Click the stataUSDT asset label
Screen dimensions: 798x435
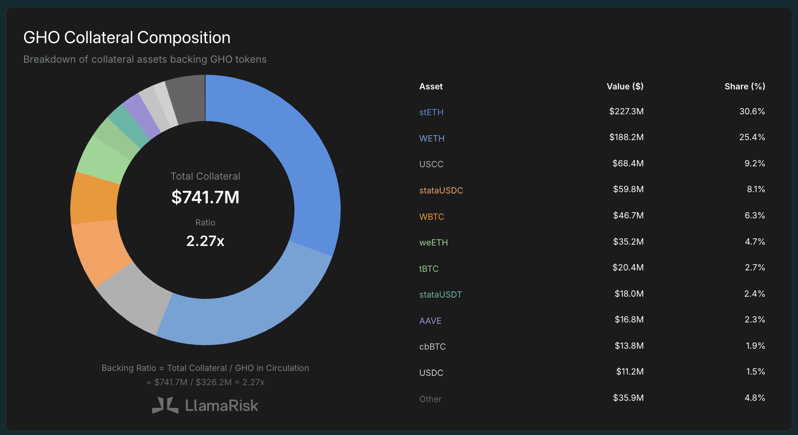pyautogui.click(x=440, y=294)
